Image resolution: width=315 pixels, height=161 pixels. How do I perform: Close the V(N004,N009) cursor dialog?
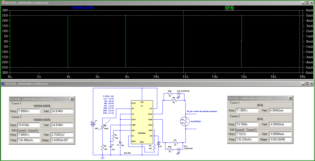coord(72,99)
